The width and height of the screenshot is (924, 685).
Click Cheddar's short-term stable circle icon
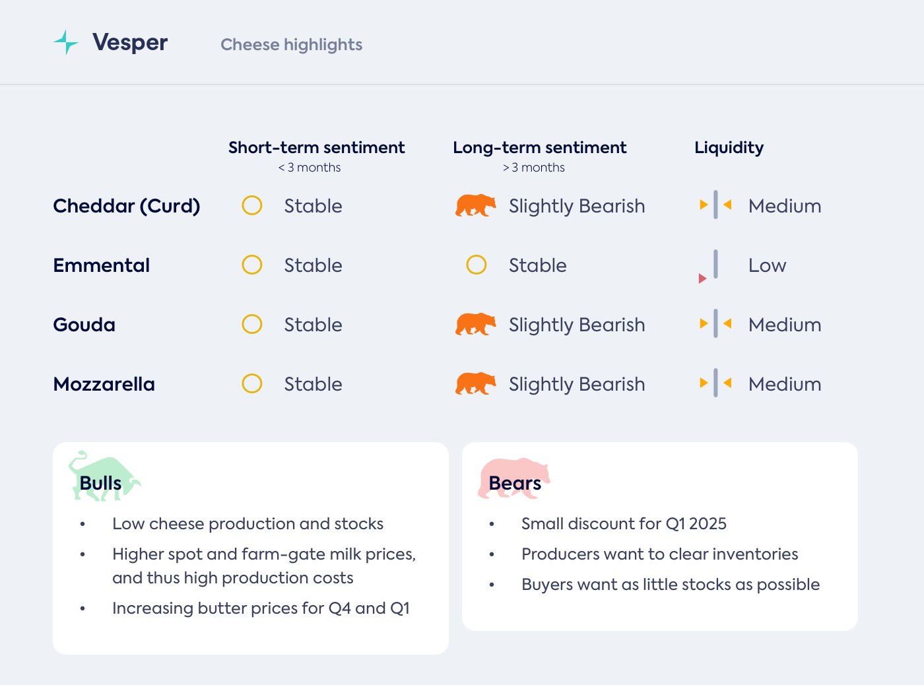(252, 206)
